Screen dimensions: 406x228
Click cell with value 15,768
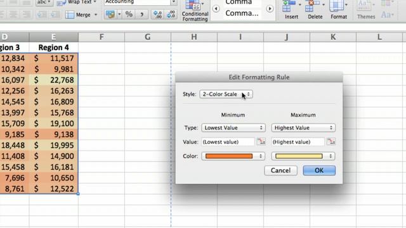53,113
